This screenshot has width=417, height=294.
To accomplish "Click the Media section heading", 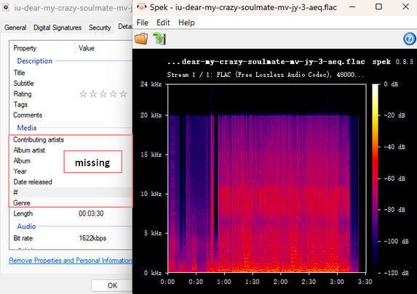I will tap(27, 128).
